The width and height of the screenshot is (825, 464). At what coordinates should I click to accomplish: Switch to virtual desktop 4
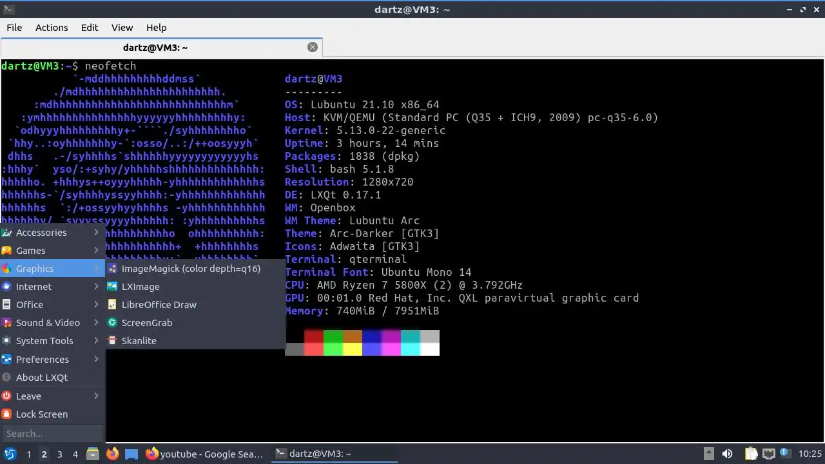point(75,454)
